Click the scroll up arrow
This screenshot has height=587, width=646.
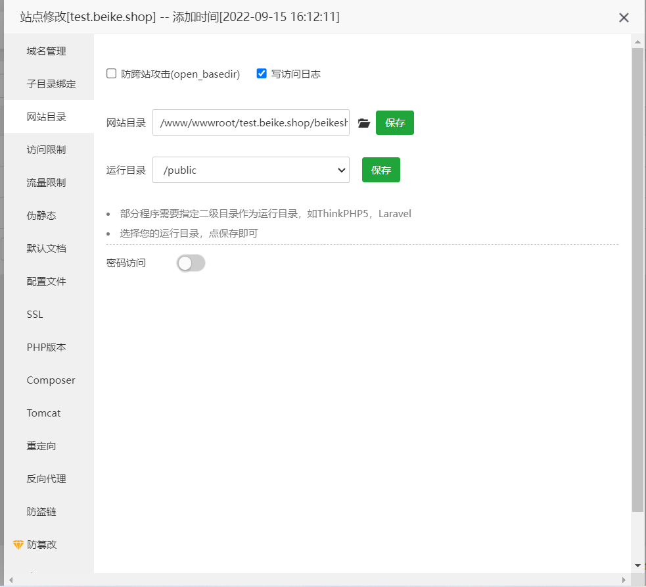(637, 41)
